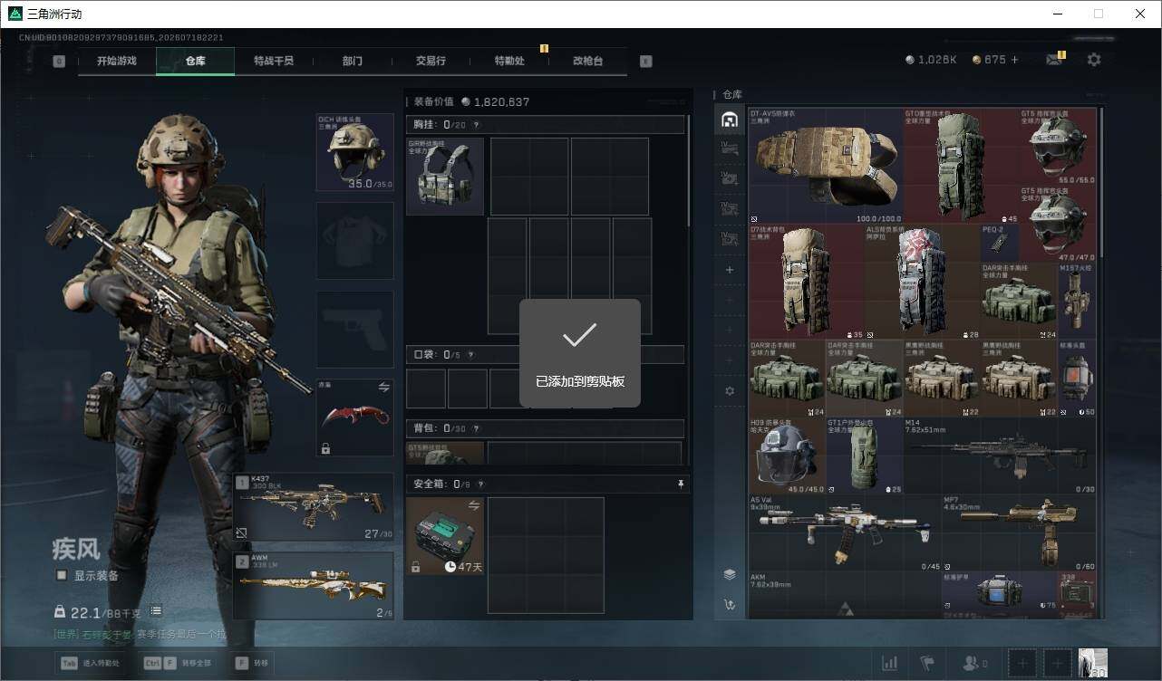The height and width of the screenshot is (681, 1162).
Task: Open the flag icon in bottom bar
Action: click(x=927, y=663)
